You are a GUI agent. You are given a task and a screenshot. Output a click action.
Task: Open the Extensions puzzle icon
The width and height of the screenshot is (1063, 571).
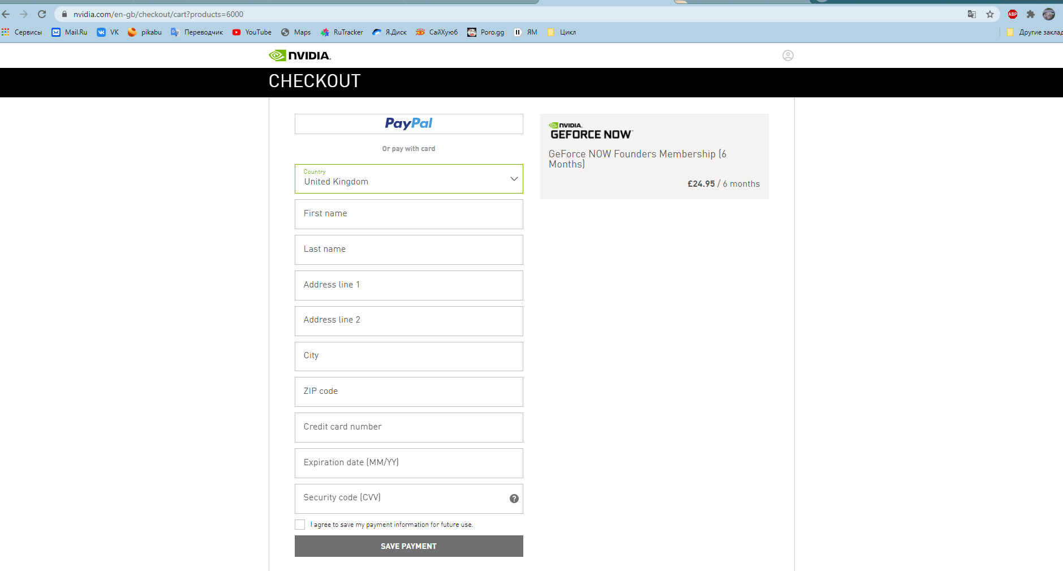click(1031, 14)
